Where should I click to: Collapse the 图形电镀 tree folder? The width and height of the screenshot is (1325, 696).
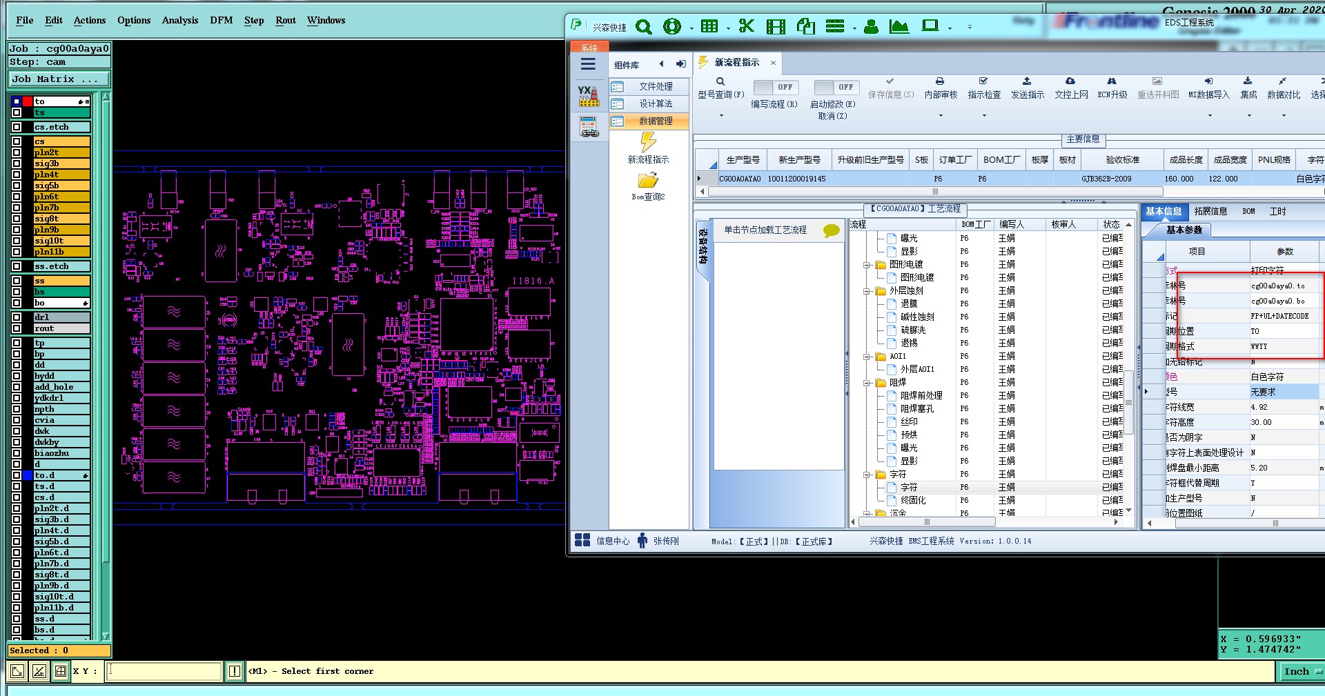(867, 265)
